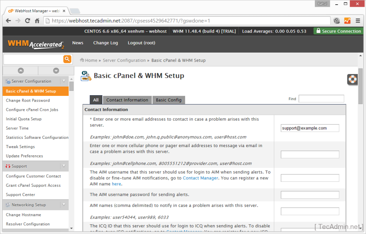366x234 pixels.
Task: Select Change Root Password in sidebar
Action: click(28, 101)
